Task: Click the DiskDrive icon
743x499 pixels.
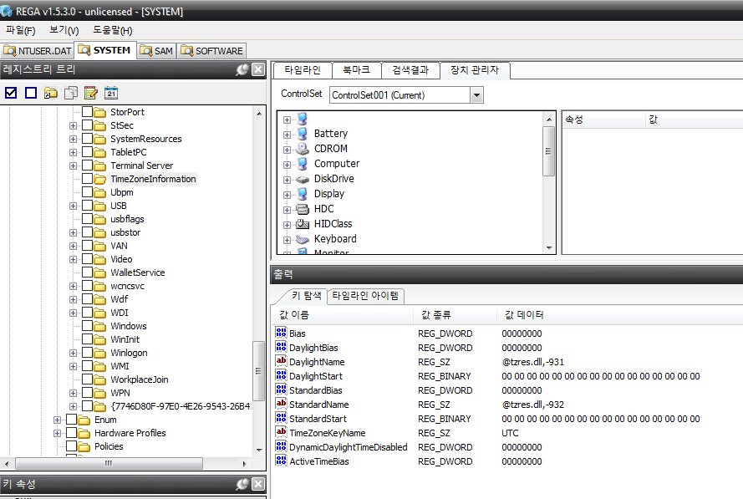Action: (303, 179)
